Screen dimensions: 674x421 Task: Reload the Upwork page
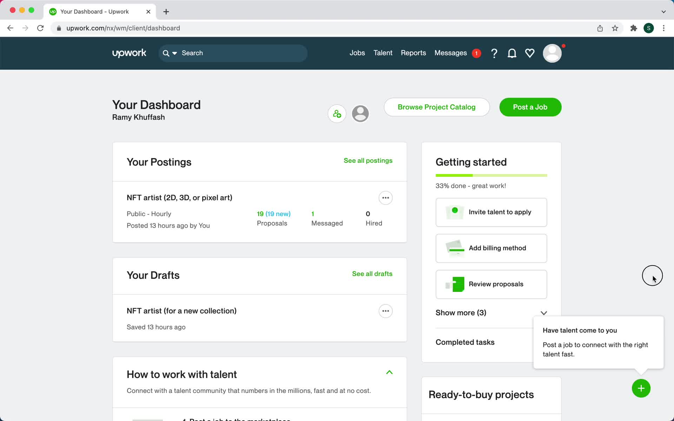pyautogui.click(x=40, y=28)
